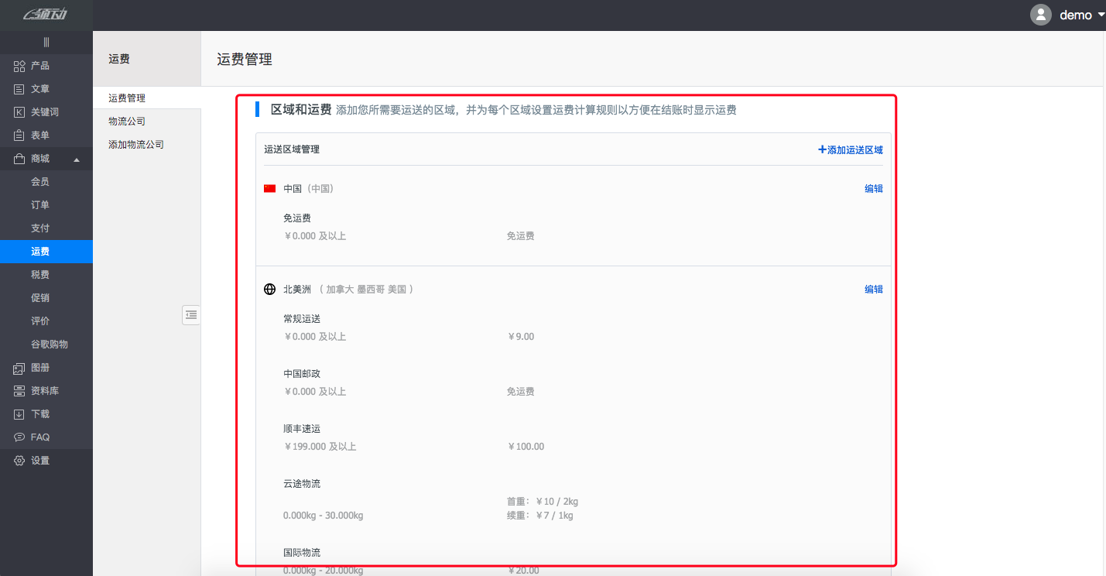Go to 订单 in the 商城 menu

(40, 205)
